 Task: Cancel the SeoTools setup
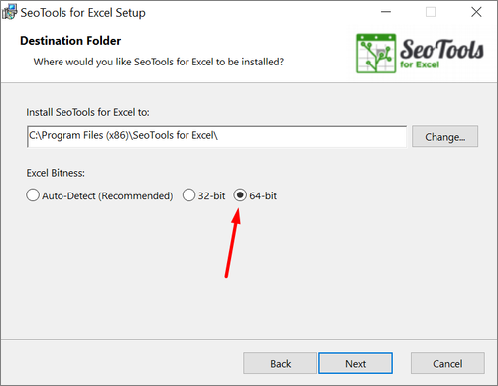point(447,363)
